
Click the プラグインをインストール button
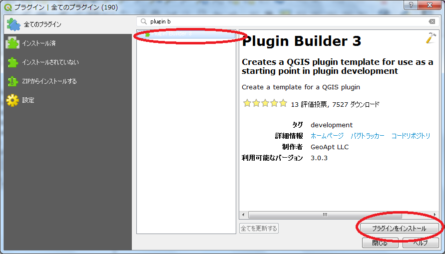click(x=400, y=229)
